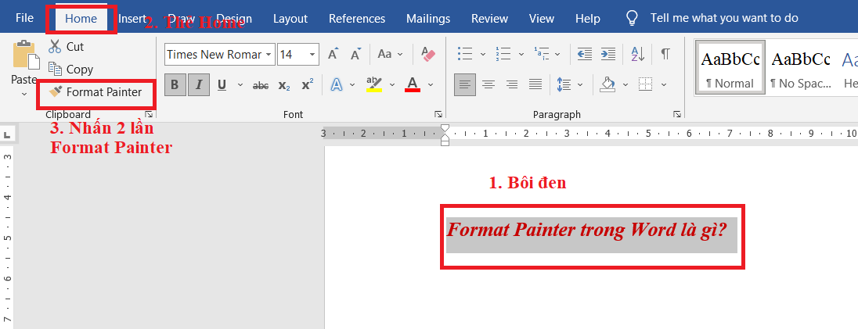Increase paragraph indent
Screen dimensions: 858x329
[608, 54]
